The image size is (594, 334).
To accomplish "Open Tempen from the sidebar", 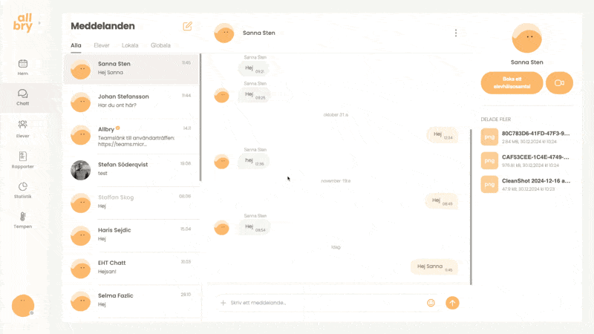I will pyautogui.click(x=23, y=219).
